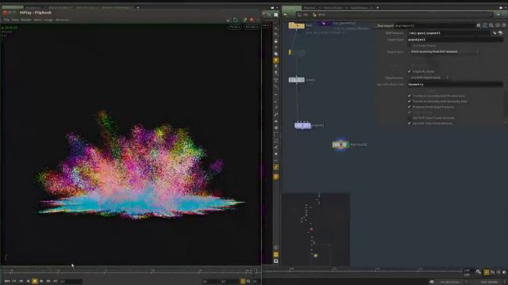Switch to the Tree View tab
Viewport: 508px width, 285px height.
309,8
